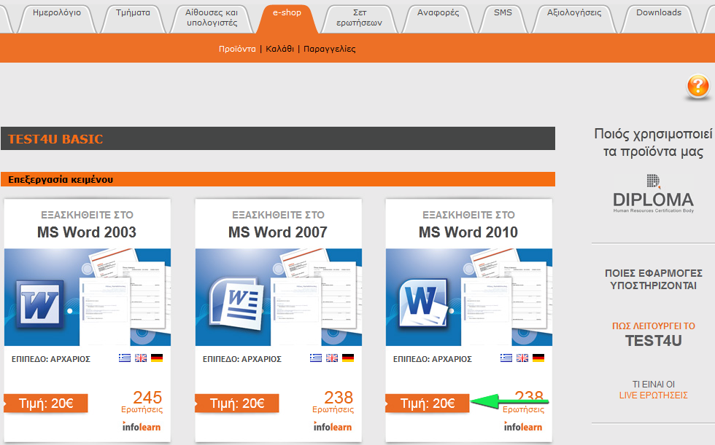Switch to the Ημερολόγιο tab
715x445 pixels.
57,17
